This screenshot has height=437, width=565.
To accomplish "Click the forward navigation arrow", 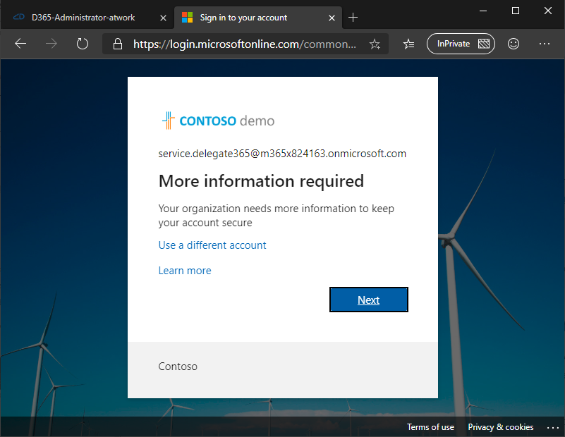I will (x=51, y=44).
